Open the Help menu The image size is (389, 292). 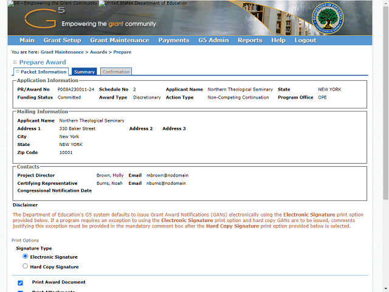[278, 40]
